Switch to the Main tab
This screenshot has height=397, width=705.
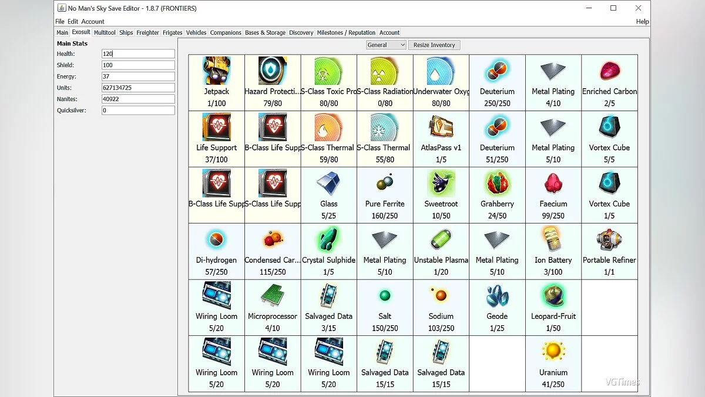62,33
